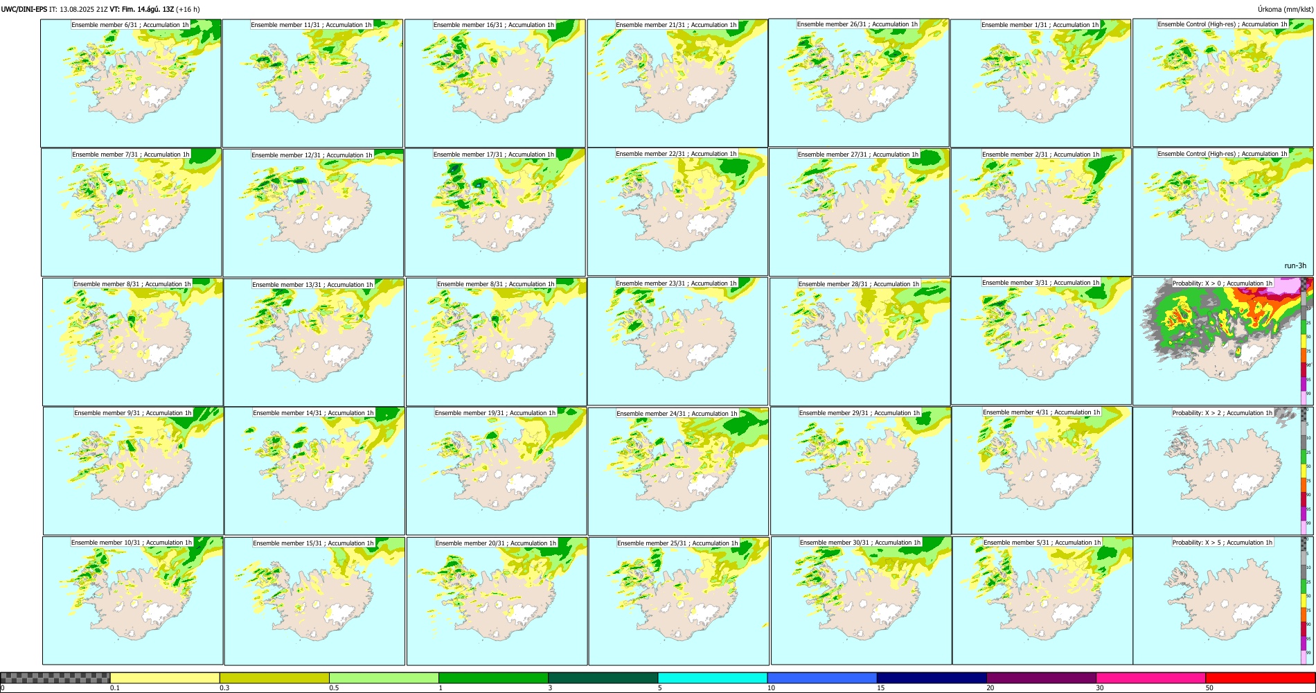The height and width of the screenshot is (693, 1316).
Task: Click the Ensemble member 3/31 map
Action: pos(1042,341)
